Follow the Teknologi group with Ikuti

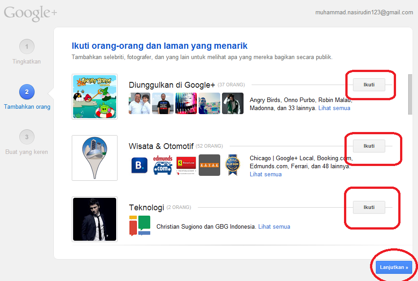pyautogui.click(x=369, y=207)
